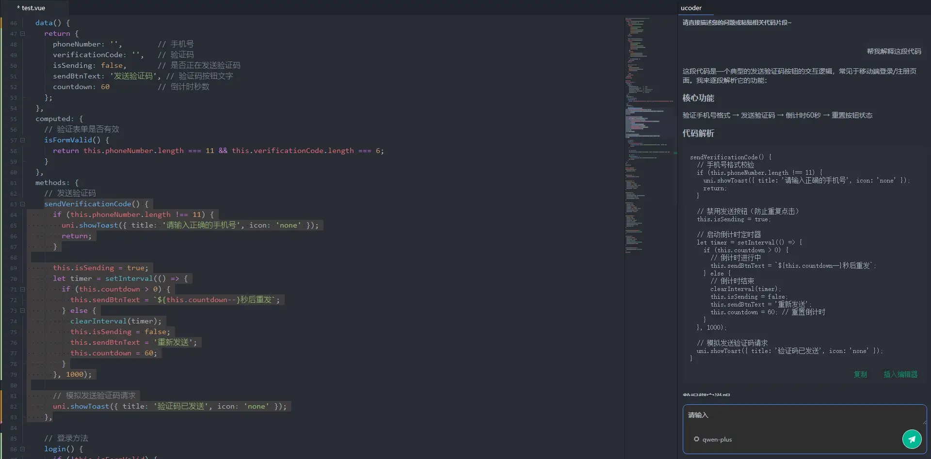Collapse the return block at line 47

click(x=22, y=34)
